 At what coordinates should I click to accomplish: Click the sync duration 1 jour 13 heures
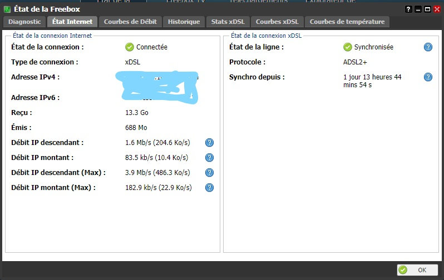[x=372, y=81]
